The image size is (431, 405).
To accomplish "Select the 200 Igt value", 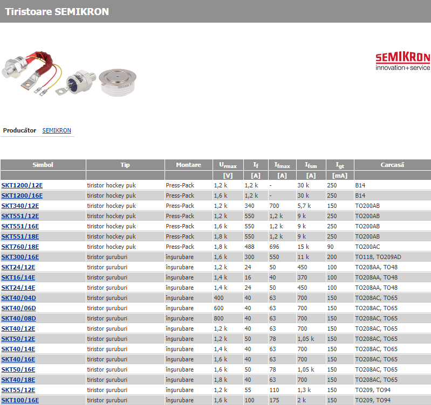I will (332, 257).
